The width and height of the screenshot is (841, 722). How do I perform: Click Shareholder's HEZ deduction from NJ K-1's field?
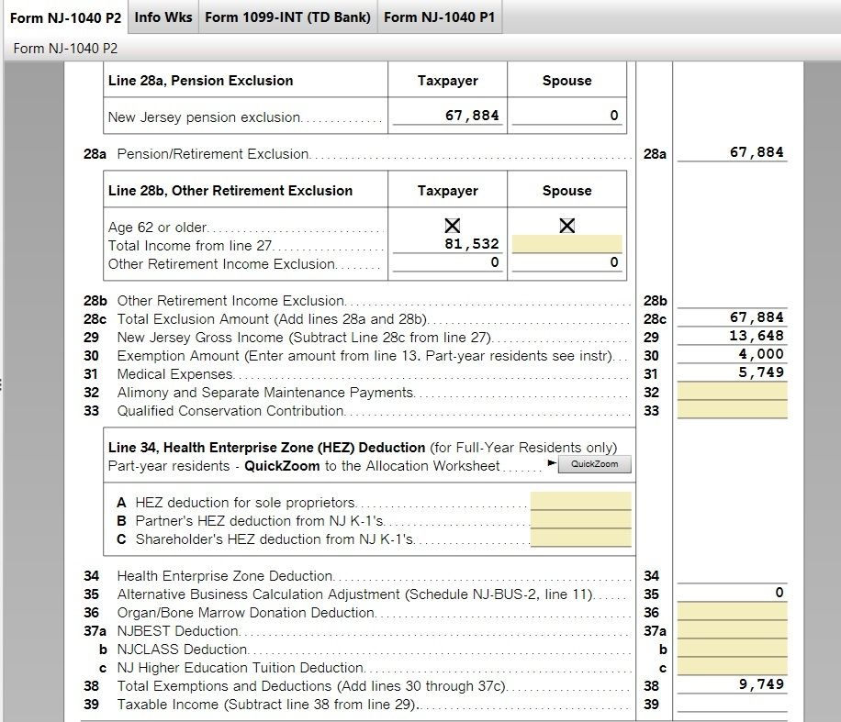[581, 538]
